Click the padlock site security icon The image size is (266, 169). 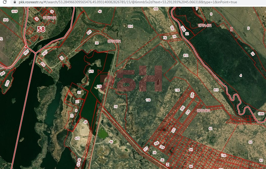pos(14,2)
